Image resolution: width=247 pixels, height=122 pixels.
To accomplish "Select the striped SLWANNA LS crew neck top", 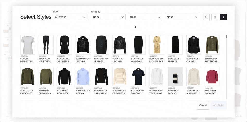I will [120, 77].
